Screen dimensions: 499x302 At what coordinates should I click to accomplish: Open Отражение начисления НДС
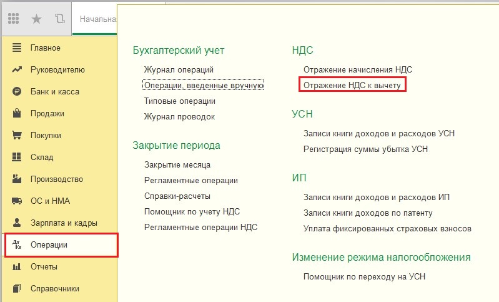pyautogui.click(x=358, y=69)
